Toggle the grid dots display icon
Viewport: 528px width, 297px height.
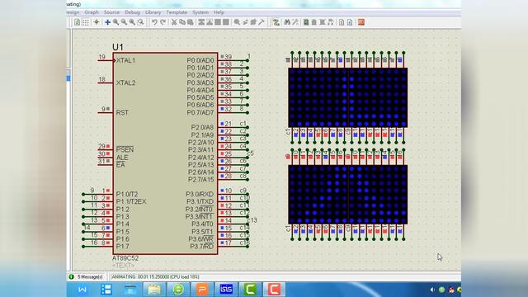point(86,22)
